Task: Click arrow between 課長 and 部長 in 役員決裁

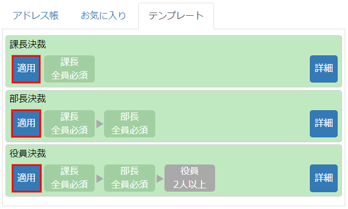Action: coord(100,179)
